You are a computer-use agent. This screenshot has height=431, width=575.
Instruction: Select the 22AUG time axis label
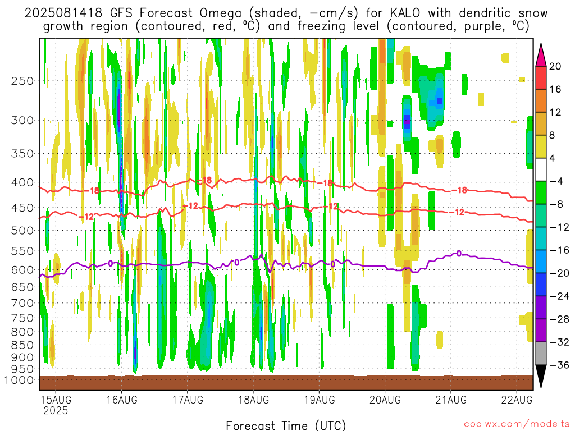click(x=517, y=400)
